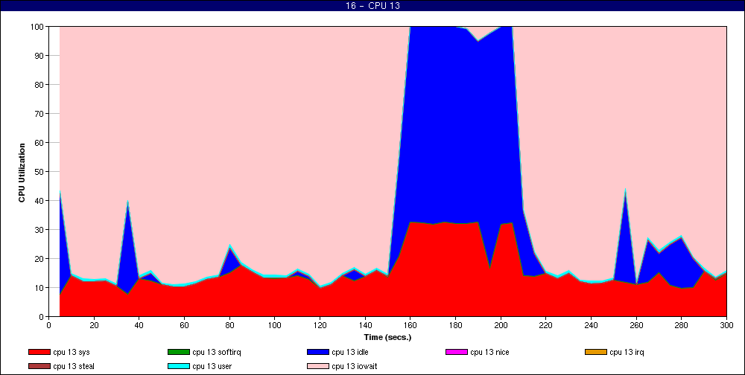Select the 'cpu 13 sys' legend label

pos(72,352)
